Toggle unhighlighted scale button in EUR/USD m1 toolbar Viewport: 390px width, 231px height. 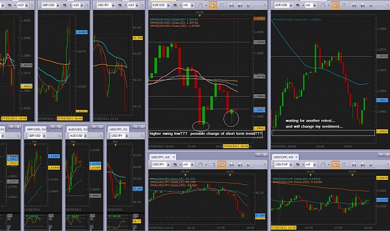pyautogui.click(x=344, y=5)
